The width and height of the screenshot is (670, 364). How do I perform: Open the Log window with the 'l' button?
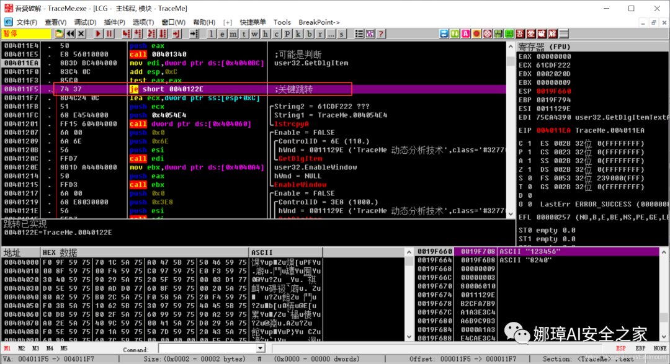tap(212, 33)
